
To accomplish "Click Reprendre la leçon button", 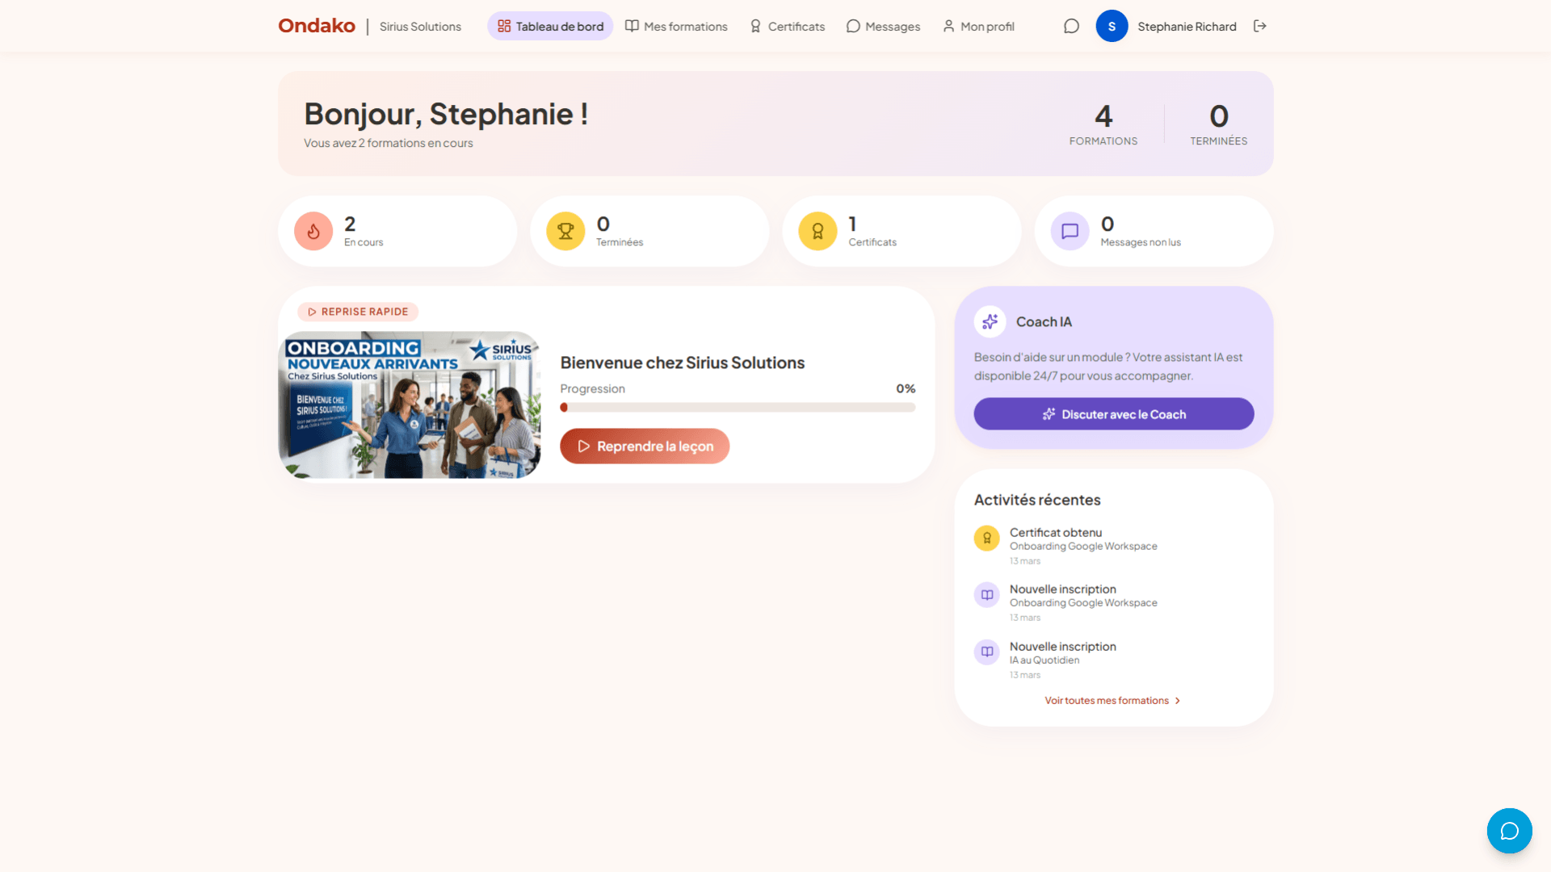I will click(645, 446).
